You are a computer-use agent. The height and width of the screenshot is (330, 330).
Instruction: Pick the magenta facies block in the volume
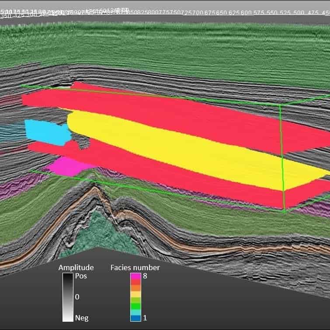tap(69, 166)
